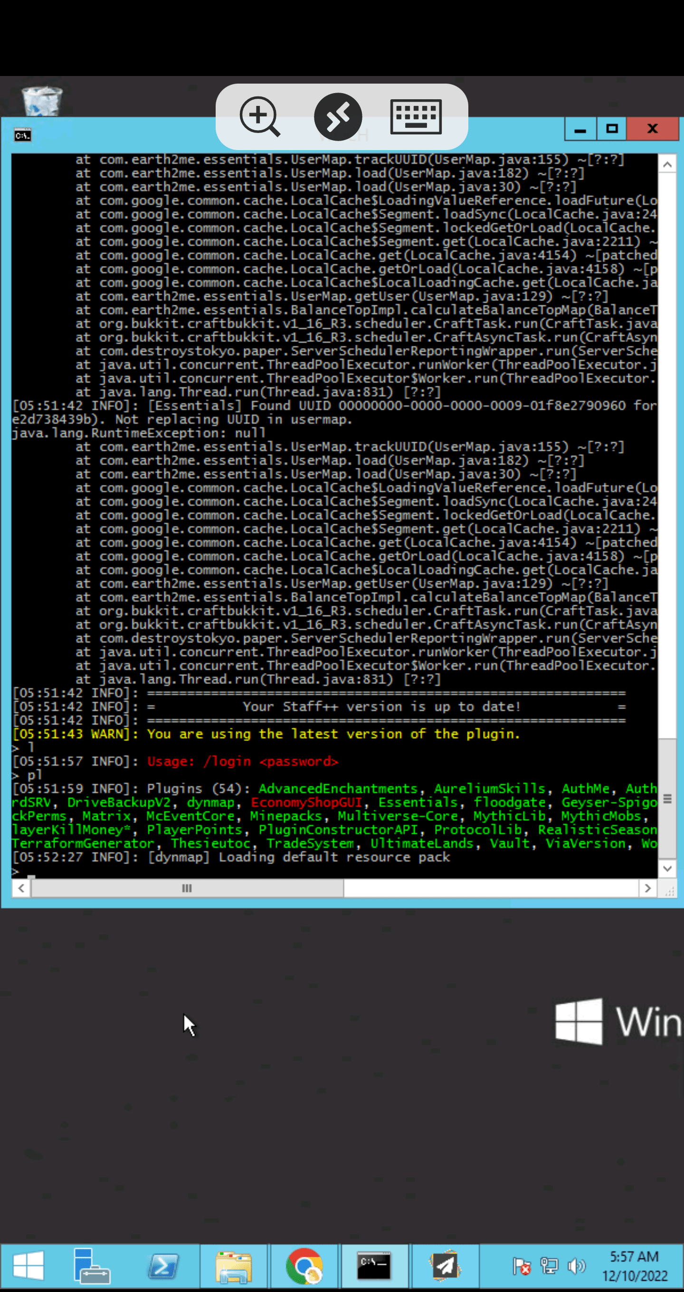The height and width of the screenshot is (1292, 684).
Task: Switch to the command prompt taskbar icon
Action: coord(374,1265)
